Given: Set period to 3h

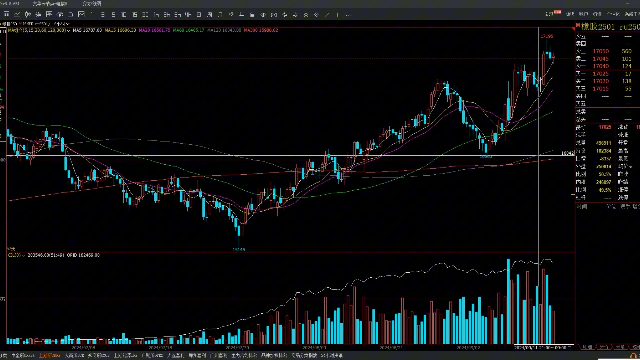Looking at the screenshot, I should [177, 15].
